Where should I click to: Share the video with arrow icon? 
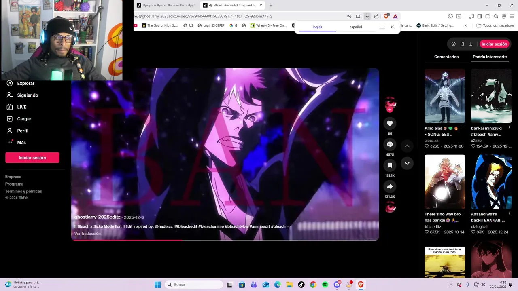click(390, 187)
